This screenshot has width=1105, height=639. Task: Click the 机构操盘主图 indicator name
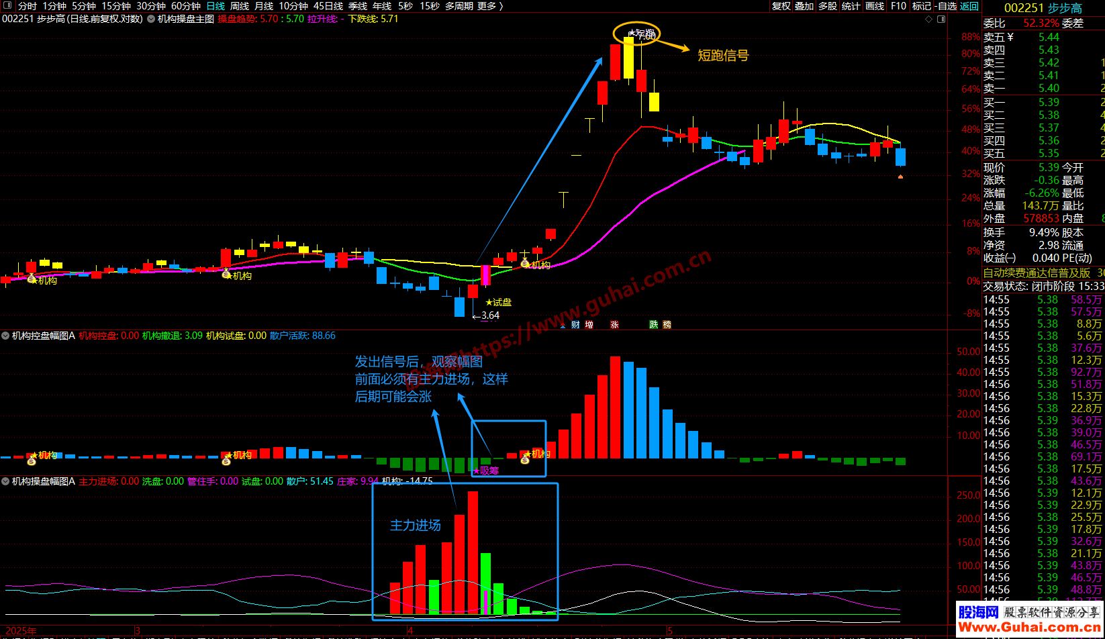tap(185, 19)
